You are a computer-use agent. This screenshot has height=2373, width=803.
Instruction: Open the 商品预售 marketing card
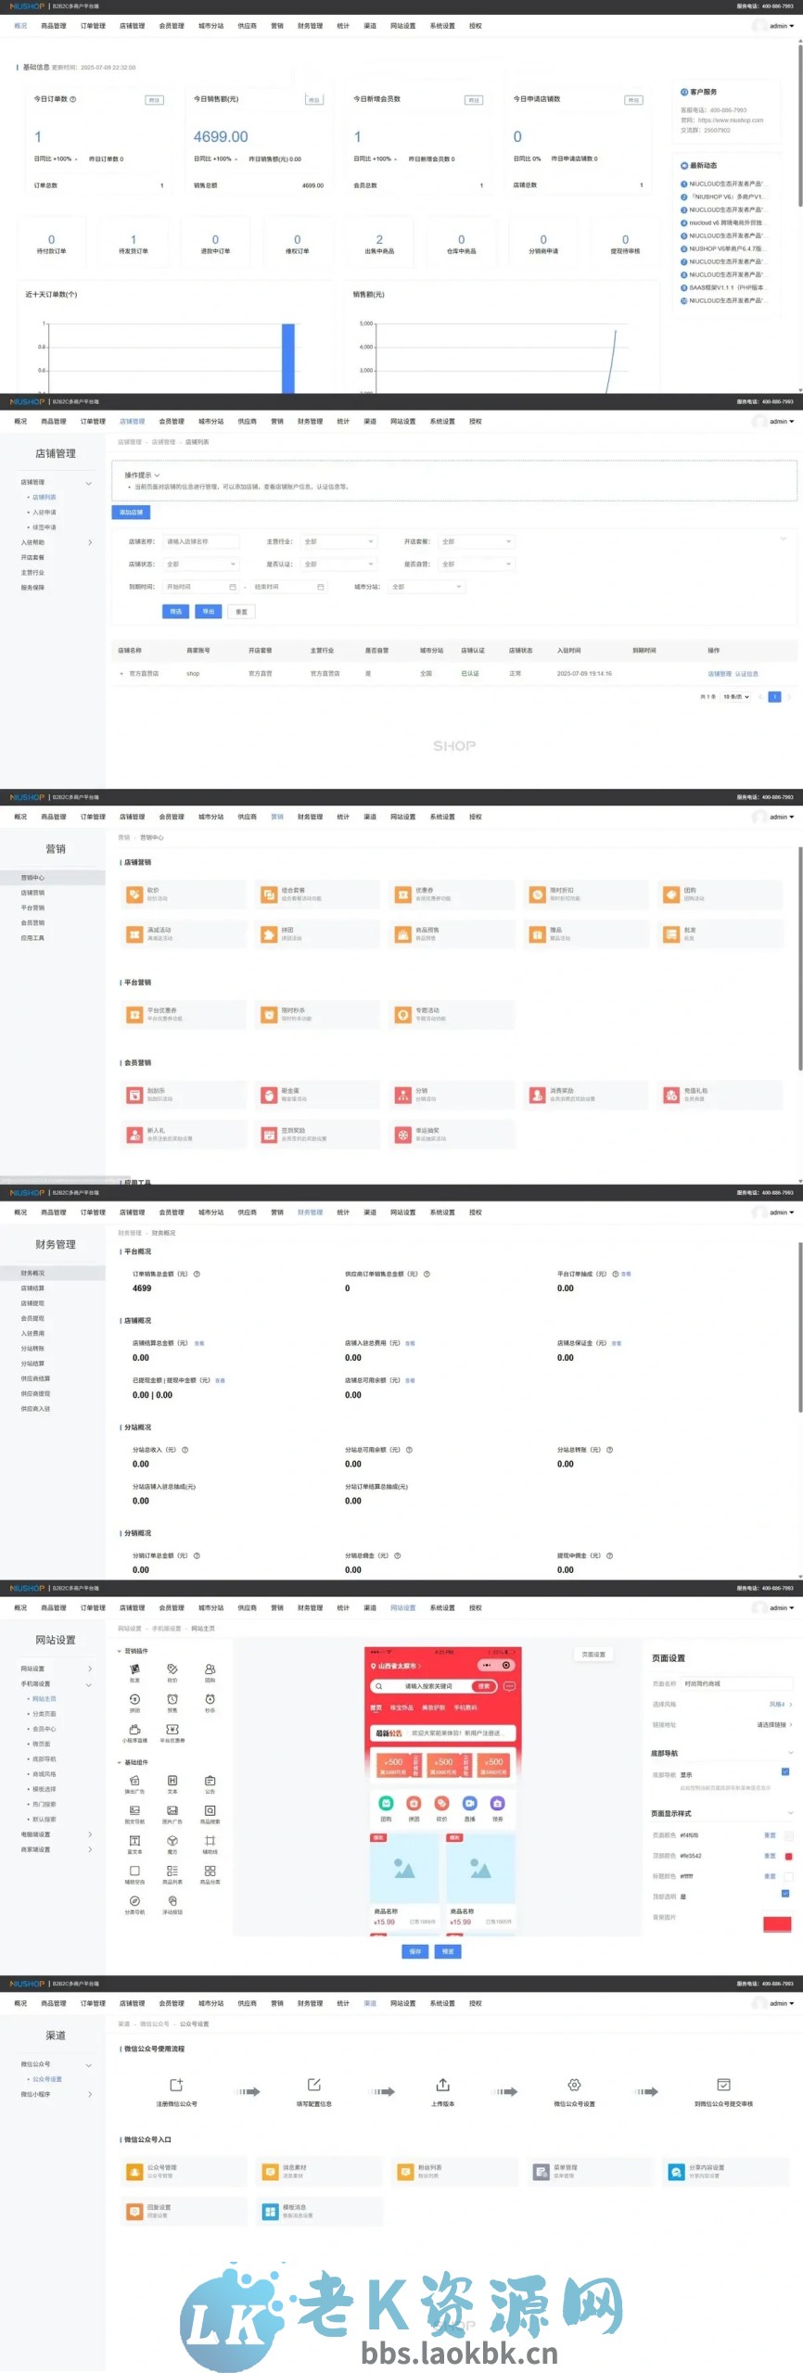(x=452, y=934)
